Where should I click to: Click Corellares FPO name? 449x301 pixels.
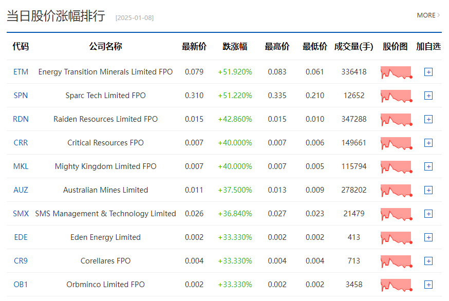(105, 260)
